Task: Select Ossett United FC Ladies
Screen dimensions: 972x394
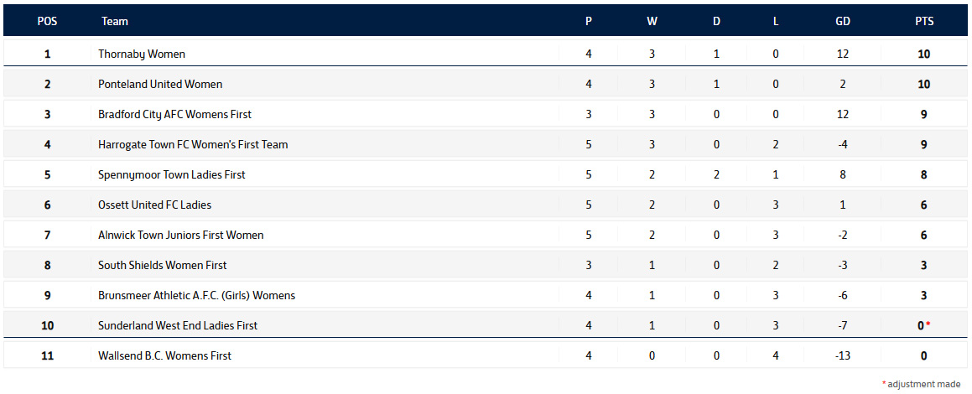Action: coord(154,205)
